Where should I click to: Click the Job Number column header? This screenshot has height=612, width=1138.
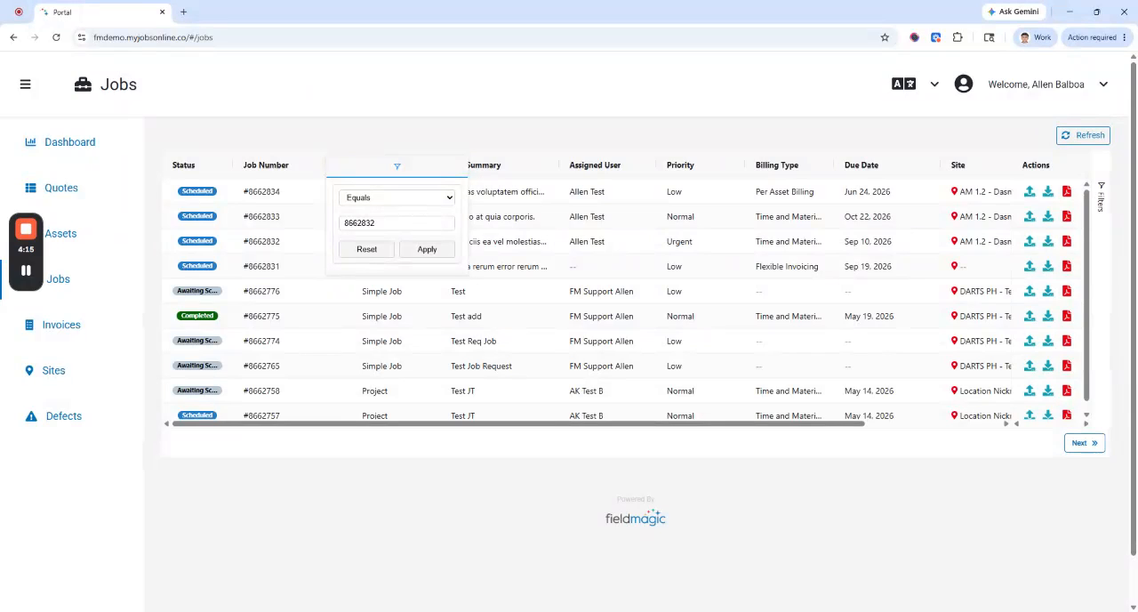point(266,165)
